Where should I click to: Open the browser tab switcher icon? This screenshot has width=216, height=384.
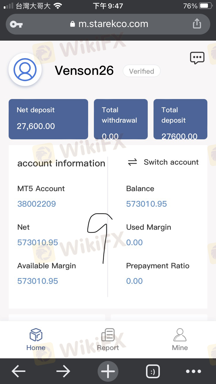coord(153,372)
